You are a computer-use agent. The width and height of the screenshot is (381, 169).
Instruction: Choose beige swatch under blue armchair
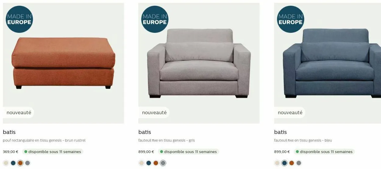[277, 163]
